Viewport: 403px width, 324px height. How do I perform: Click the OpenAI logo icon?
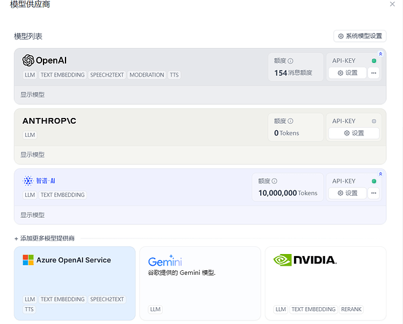point(28,60)
